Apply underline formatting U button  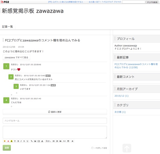[27, 141]
